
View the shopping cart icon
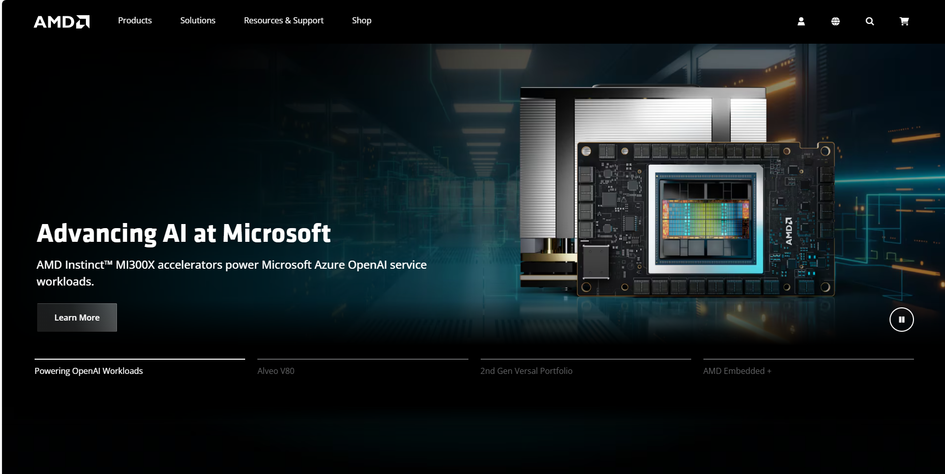pos(904,21)
